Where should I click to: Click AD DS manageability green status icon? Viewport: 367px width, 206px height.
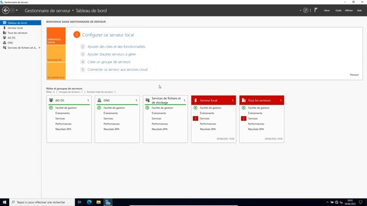[x=51, y=108]
